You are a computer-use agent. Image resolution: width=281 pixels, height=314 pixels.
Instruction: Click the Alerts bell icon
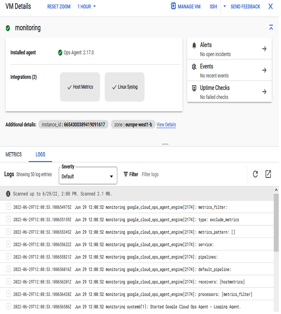click(x=194, y=45)
